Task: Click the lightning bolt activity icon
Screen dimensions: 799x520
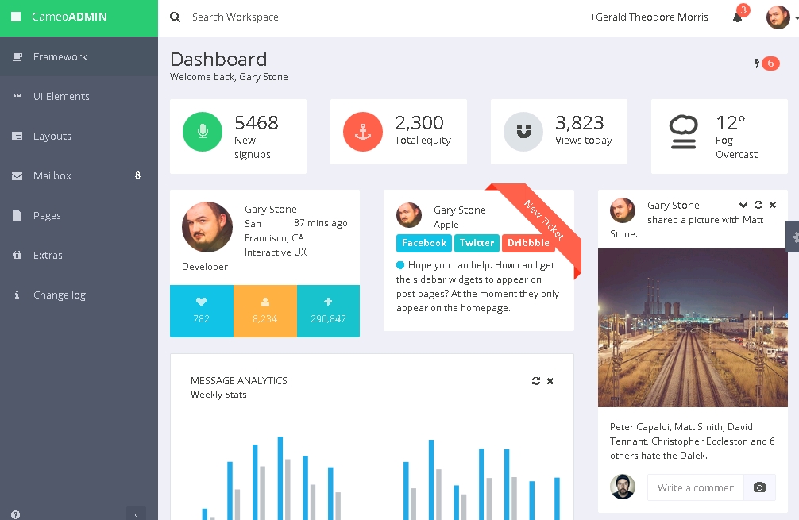Action: 757,64
